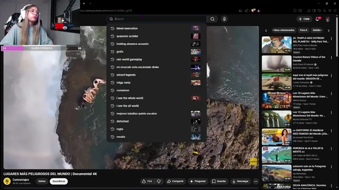339x190 pixels.
Task: Click the Crear button
Action: pos(304,19)
